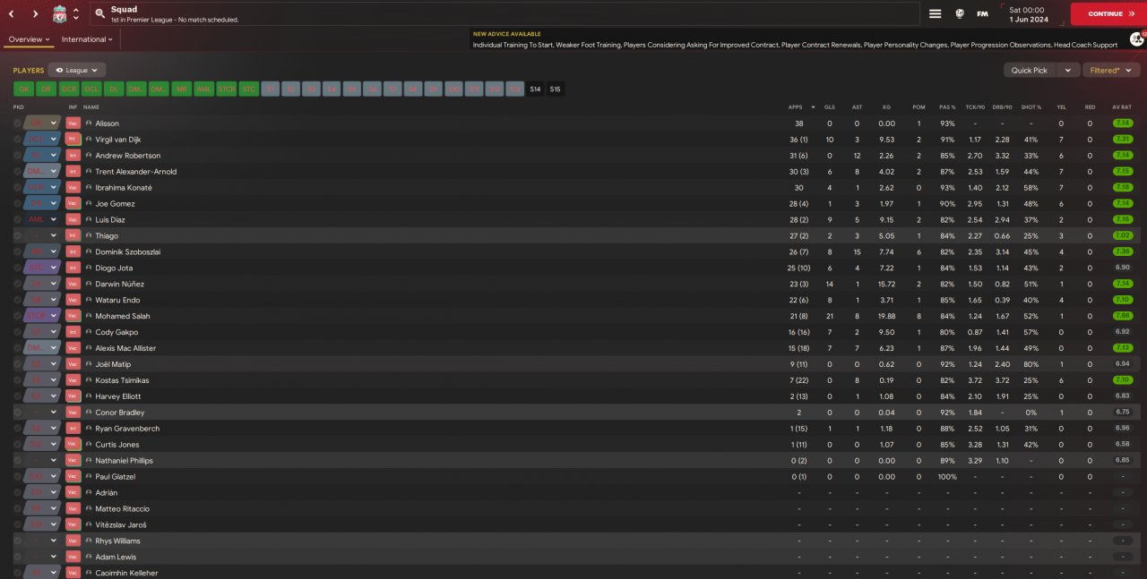Toggle picked checkbox for Joe Gomez
This screenshot has width=1147, height=579.
17,204
